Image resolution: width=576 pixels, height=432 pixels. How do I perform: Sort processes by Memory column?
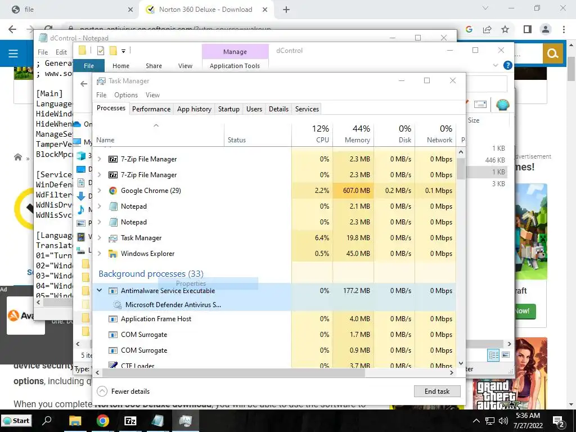point(353,134)
